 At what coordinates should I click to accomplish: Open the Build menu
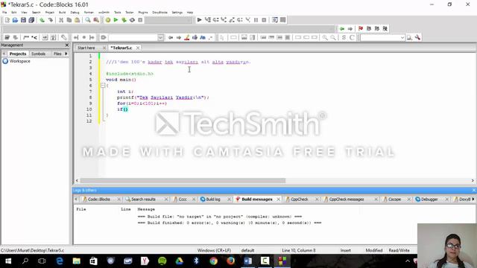point(63,13)
